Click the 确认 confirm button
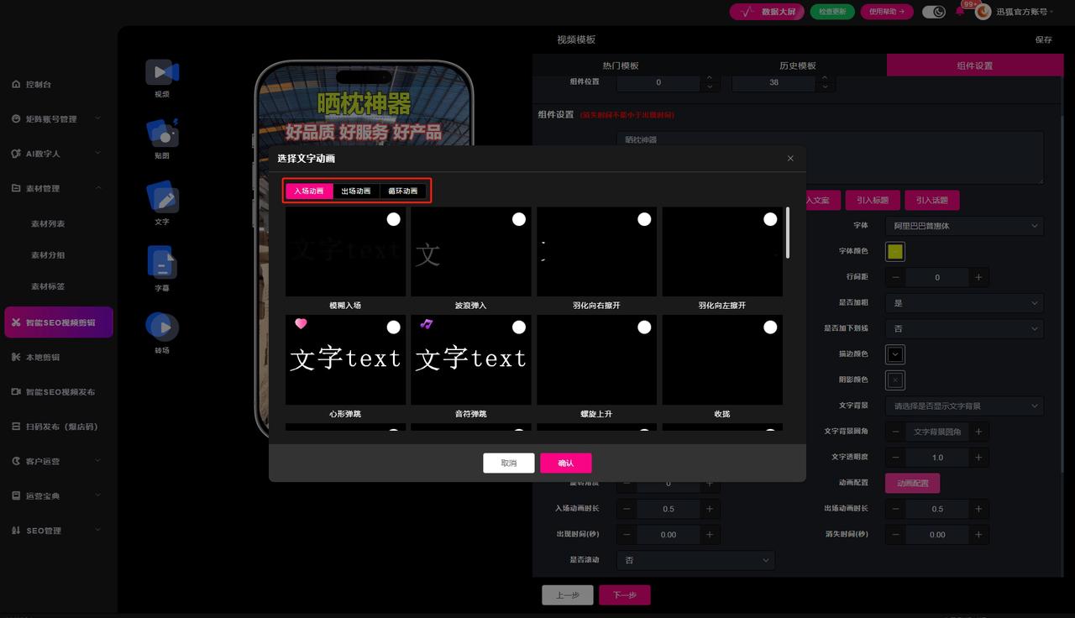1075x618 pixels. [x=565, y=463]
